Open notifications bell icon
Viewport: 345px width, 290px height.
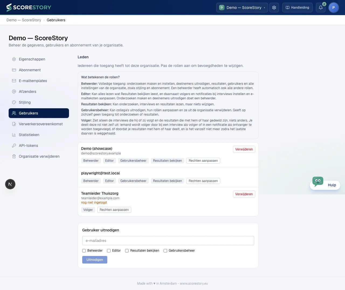click(x=321, y=8)
